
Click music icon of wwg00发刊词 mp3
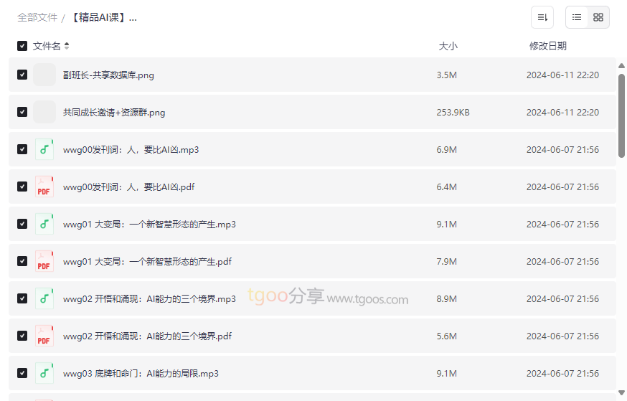point(44,149)
